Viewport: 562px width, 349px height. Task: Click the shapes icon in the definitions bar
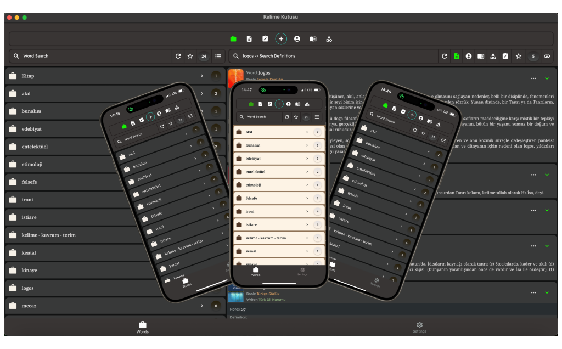[x=493, y=56]
